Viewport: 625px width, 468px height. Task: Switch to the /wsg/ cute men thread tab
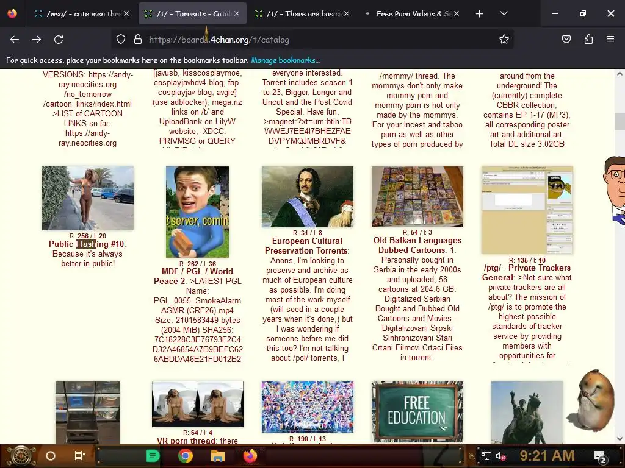coord(82,14)
